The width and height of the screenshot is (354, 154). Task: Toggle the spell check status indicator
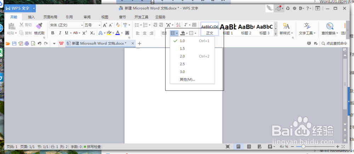click(92, 147)
